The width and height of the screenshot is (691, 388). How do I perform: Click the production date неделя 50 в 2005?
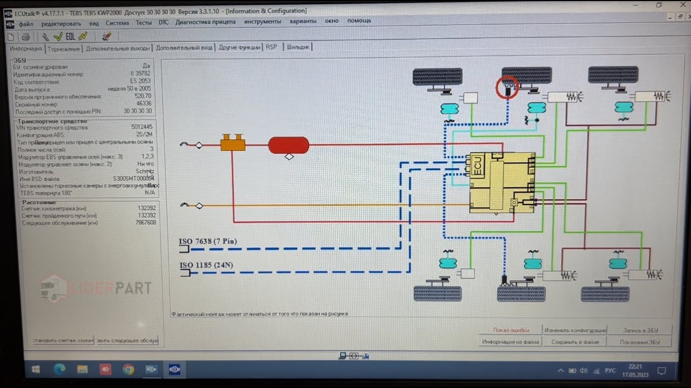pos(129,88)
